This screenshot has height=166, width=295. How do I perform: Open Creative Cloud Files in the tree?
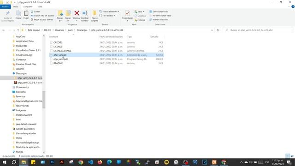(26, 64)
